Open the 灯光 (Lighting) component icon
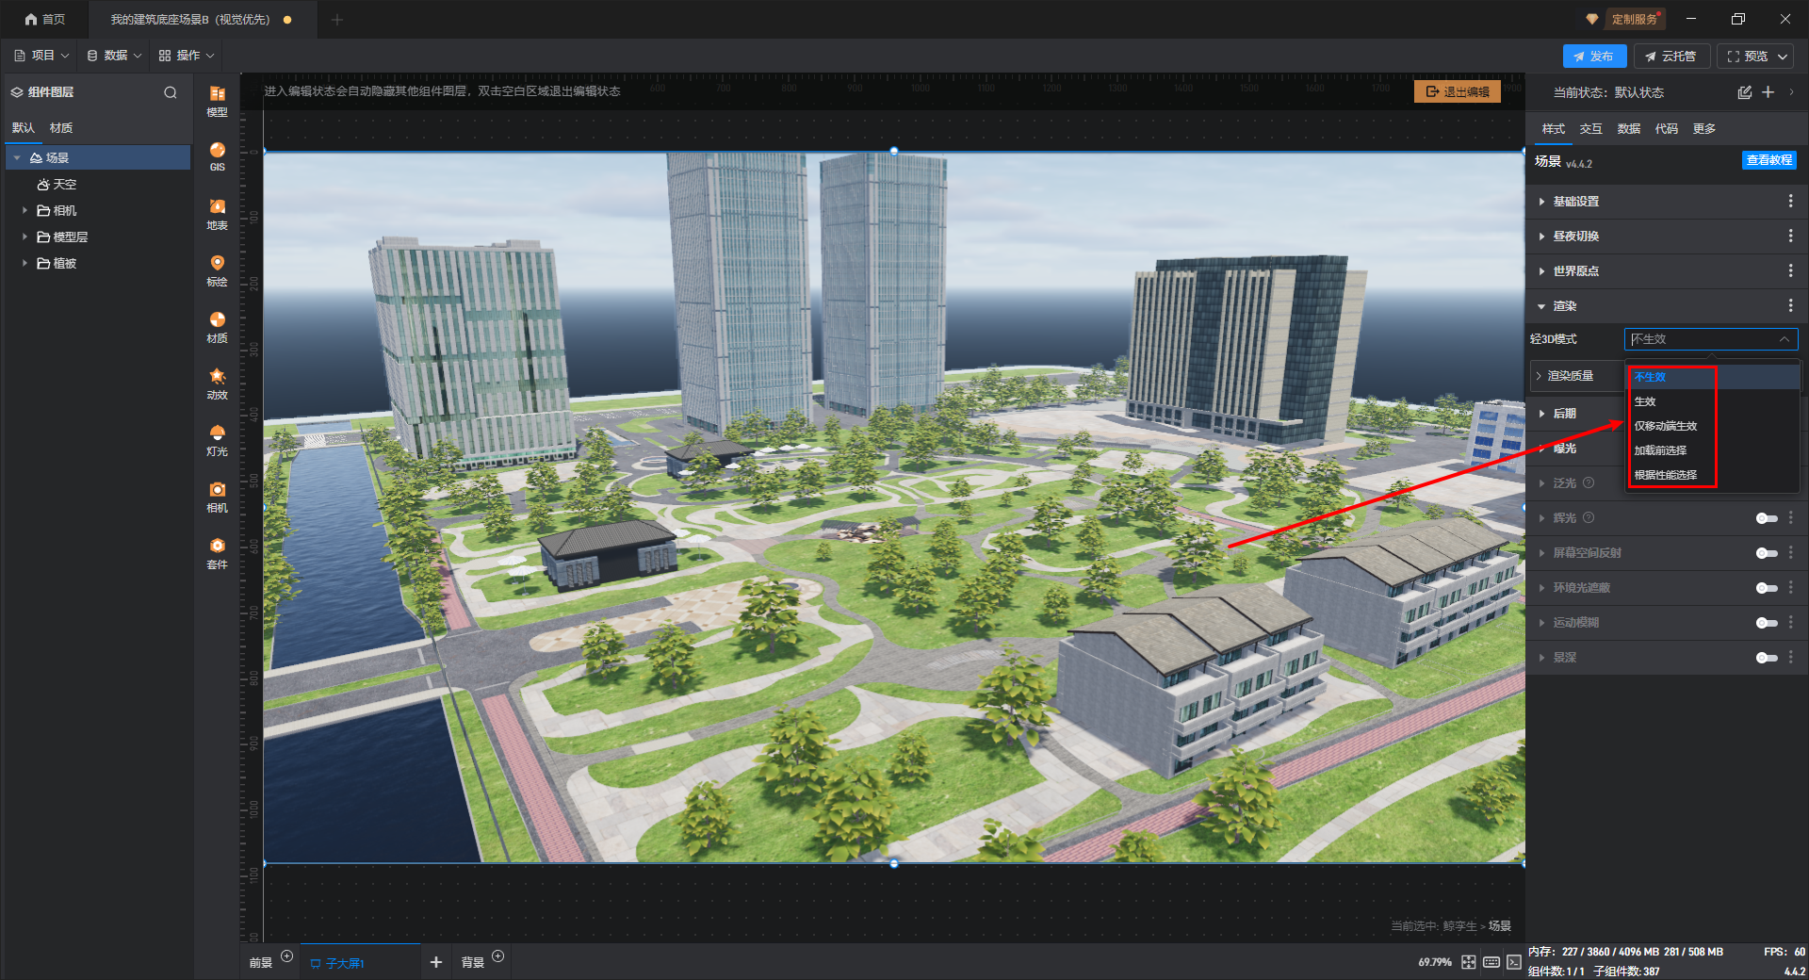The image size is (1809, 980). (218, 439)
